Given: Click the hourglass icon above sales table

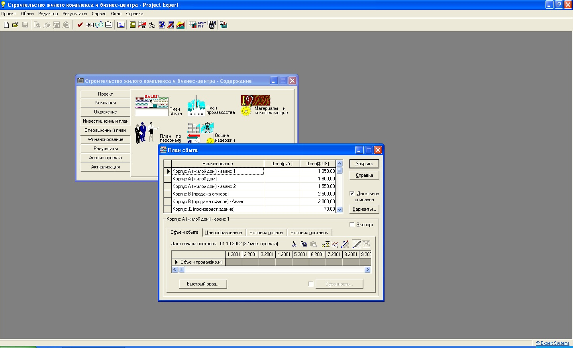Looking at the screenshot, I should tap(326, 244).
